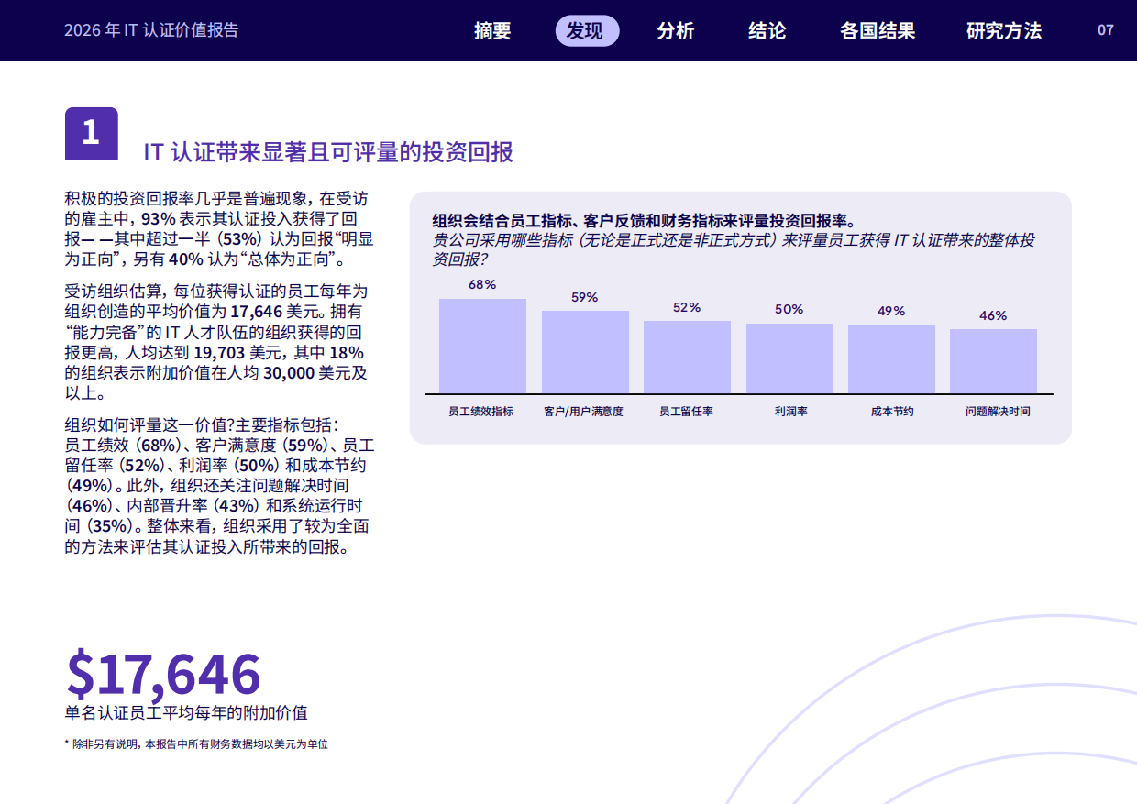Click the 59% value label above bar

pos(584,297)
